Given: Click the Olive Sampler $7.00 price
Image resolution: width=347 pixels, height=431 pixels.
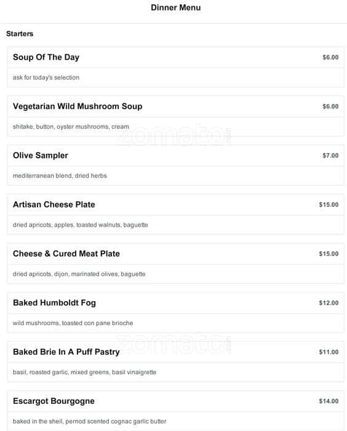Looking at the screenshot, I should 330,156.
